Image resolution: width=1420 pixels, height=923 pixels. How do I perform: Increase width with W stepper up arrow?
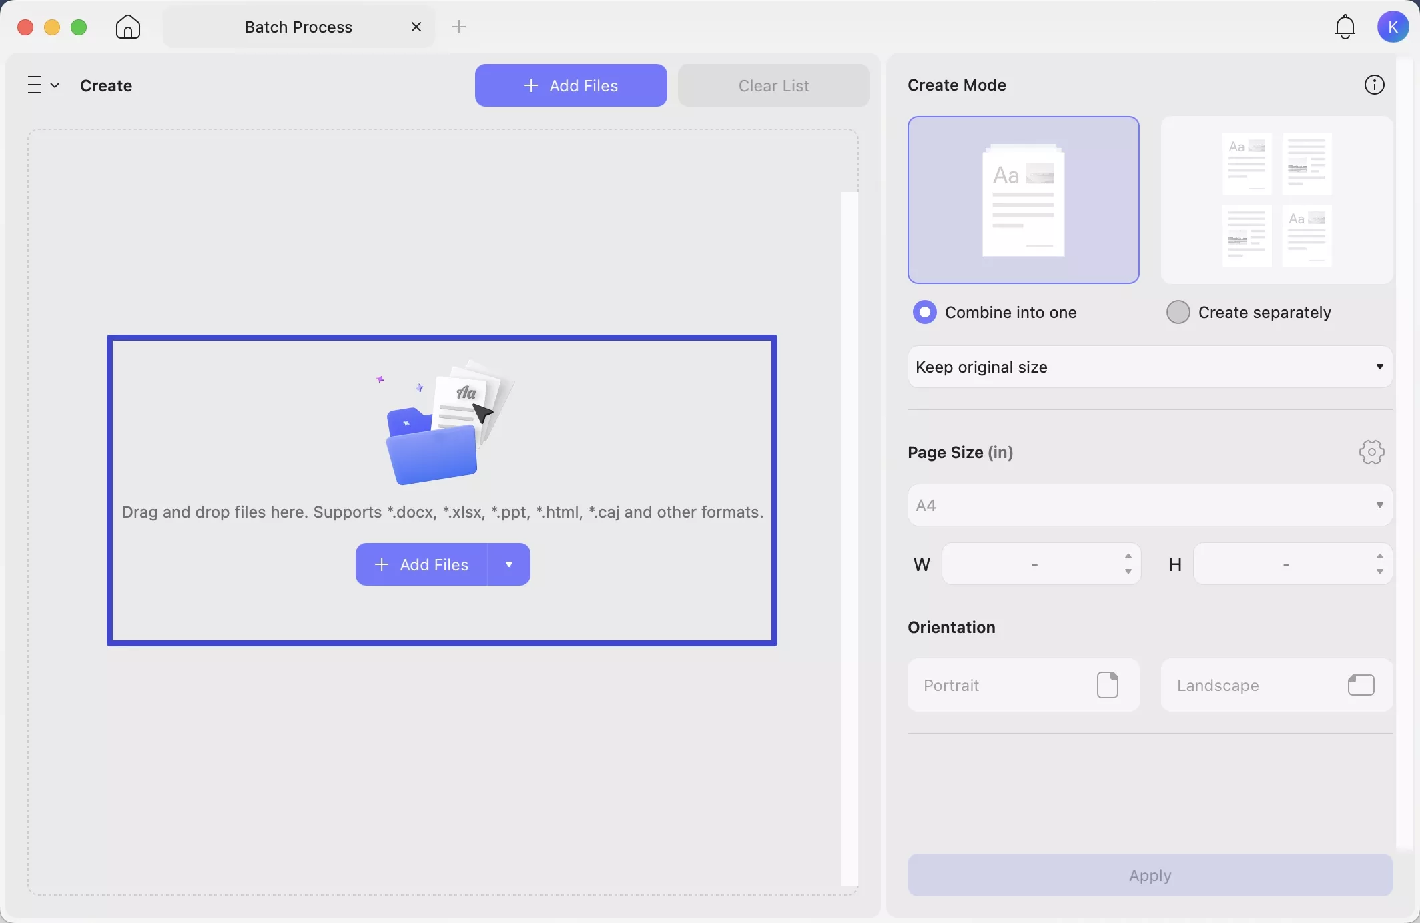pyautogui.click(x=1128, y=556)
